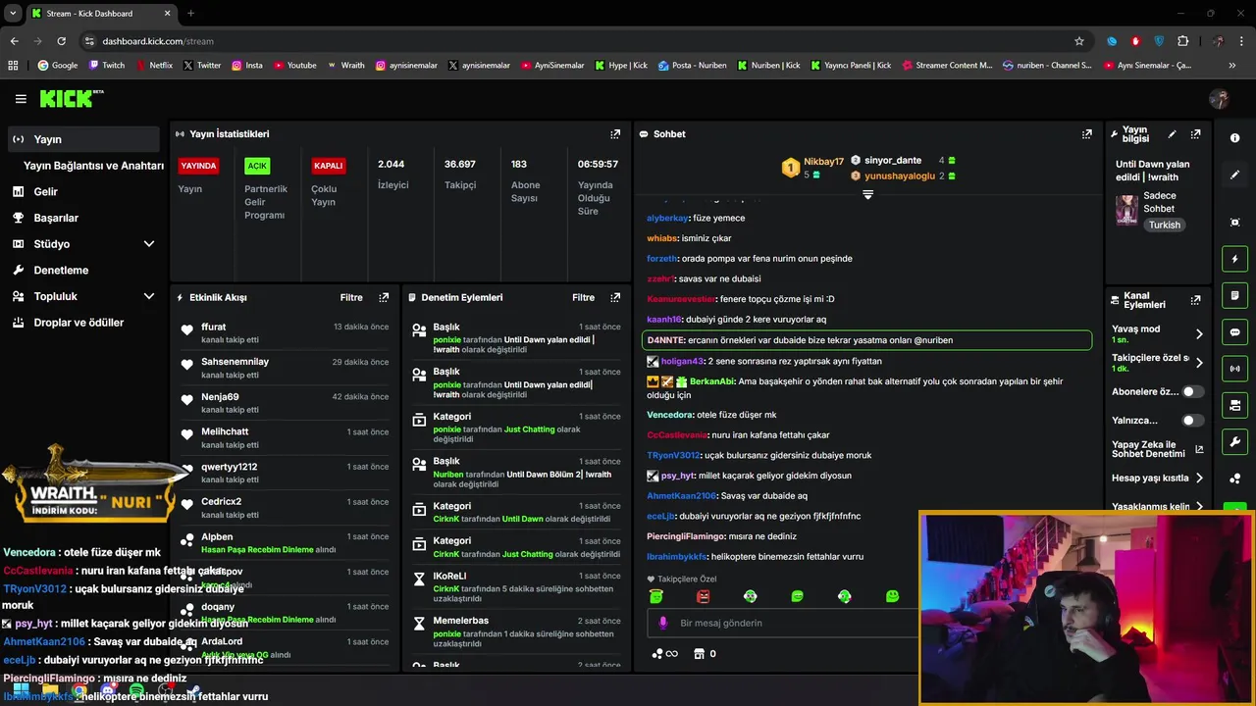Open the browser tab search dropdown
The width and height of the screenshot is (1256, 706).
pos(14,13)
